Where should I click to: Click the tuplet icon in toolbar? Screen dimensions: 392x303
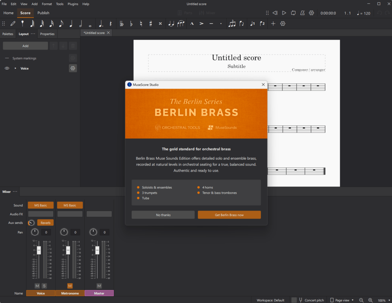(x=232, y=24)
